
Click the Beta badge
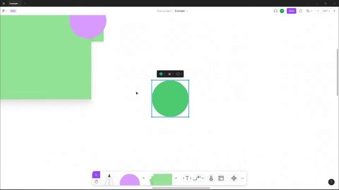point(13,11)
